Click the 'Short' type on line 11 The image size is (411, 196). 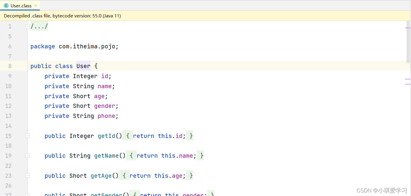82,96
